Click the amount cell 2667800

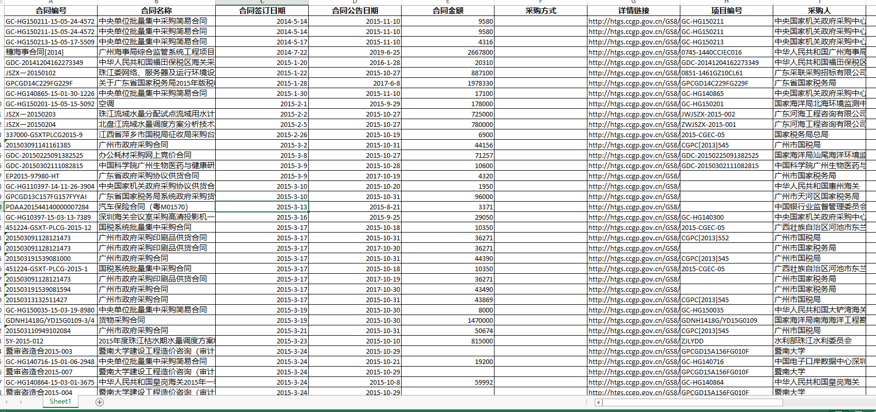point(448,52)
